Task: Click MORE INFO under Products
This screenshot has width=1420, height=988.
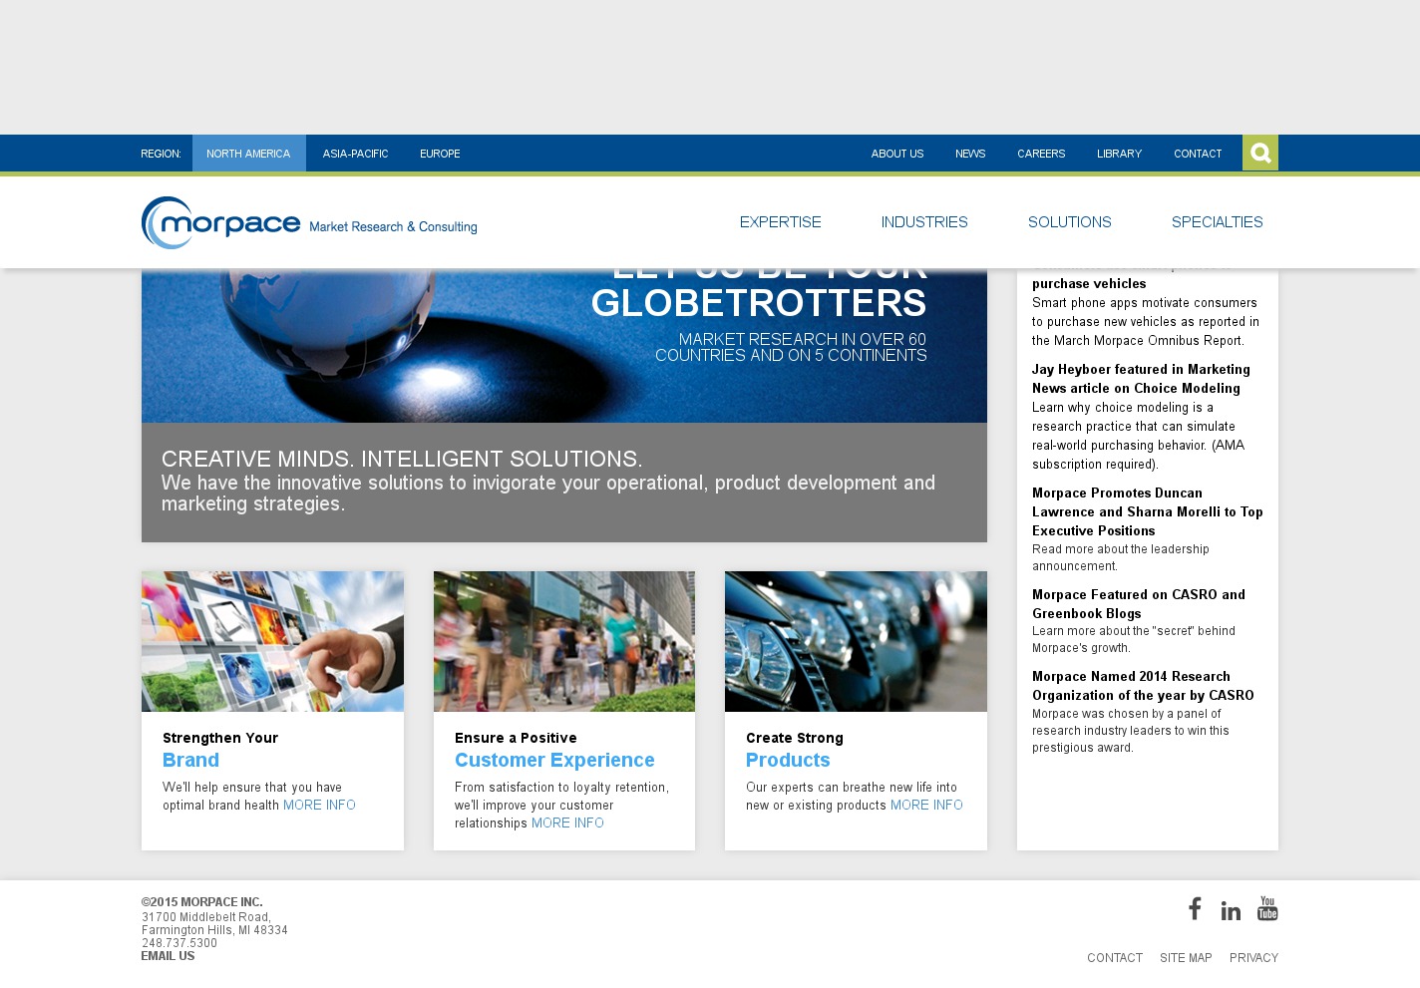Action: [926, 806]
